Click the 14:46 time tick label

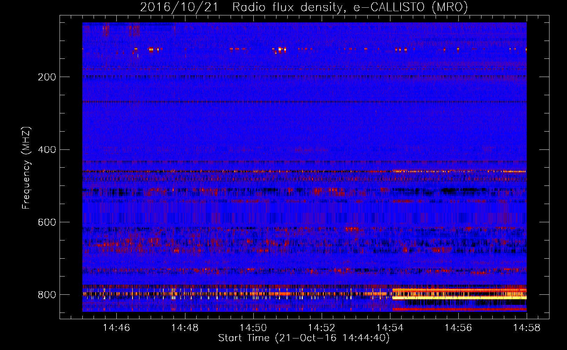pos(116,328)
